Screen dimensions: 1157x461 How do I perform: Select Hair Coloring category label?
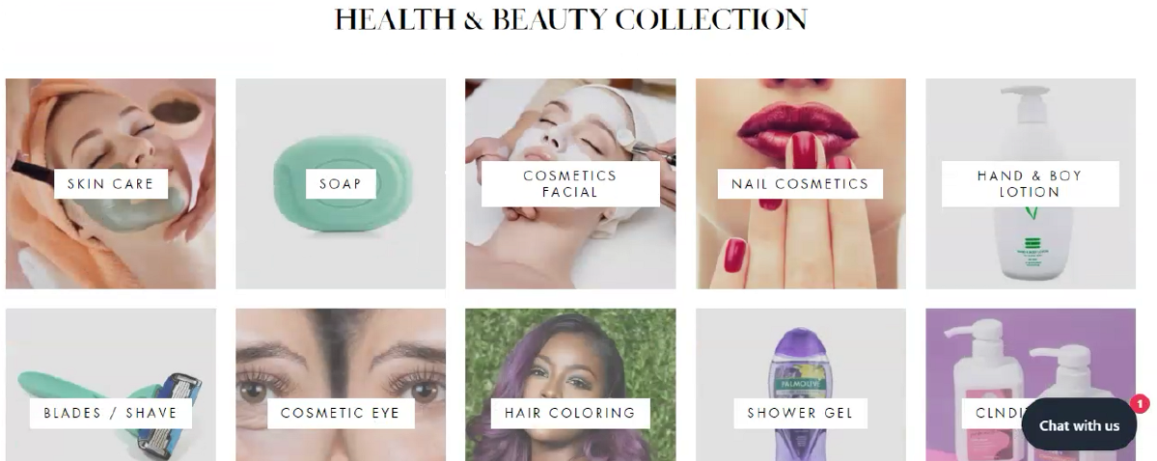[x=570, y=413]
